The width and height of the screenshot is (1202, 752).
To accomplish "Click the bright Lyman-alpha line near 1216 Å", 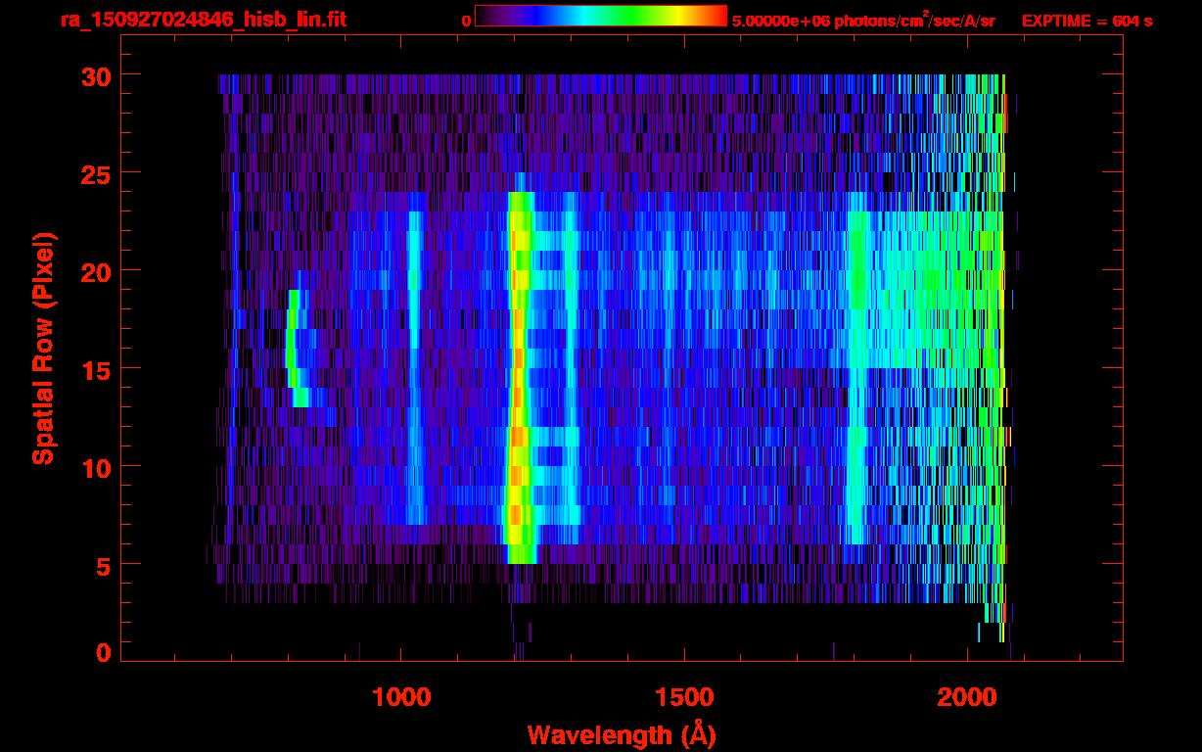I will 520,377.
